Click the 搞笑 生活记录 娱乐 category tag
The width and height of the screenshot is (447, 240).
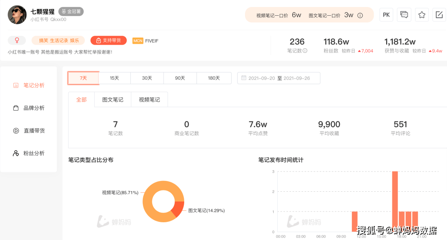pos(58,40)
